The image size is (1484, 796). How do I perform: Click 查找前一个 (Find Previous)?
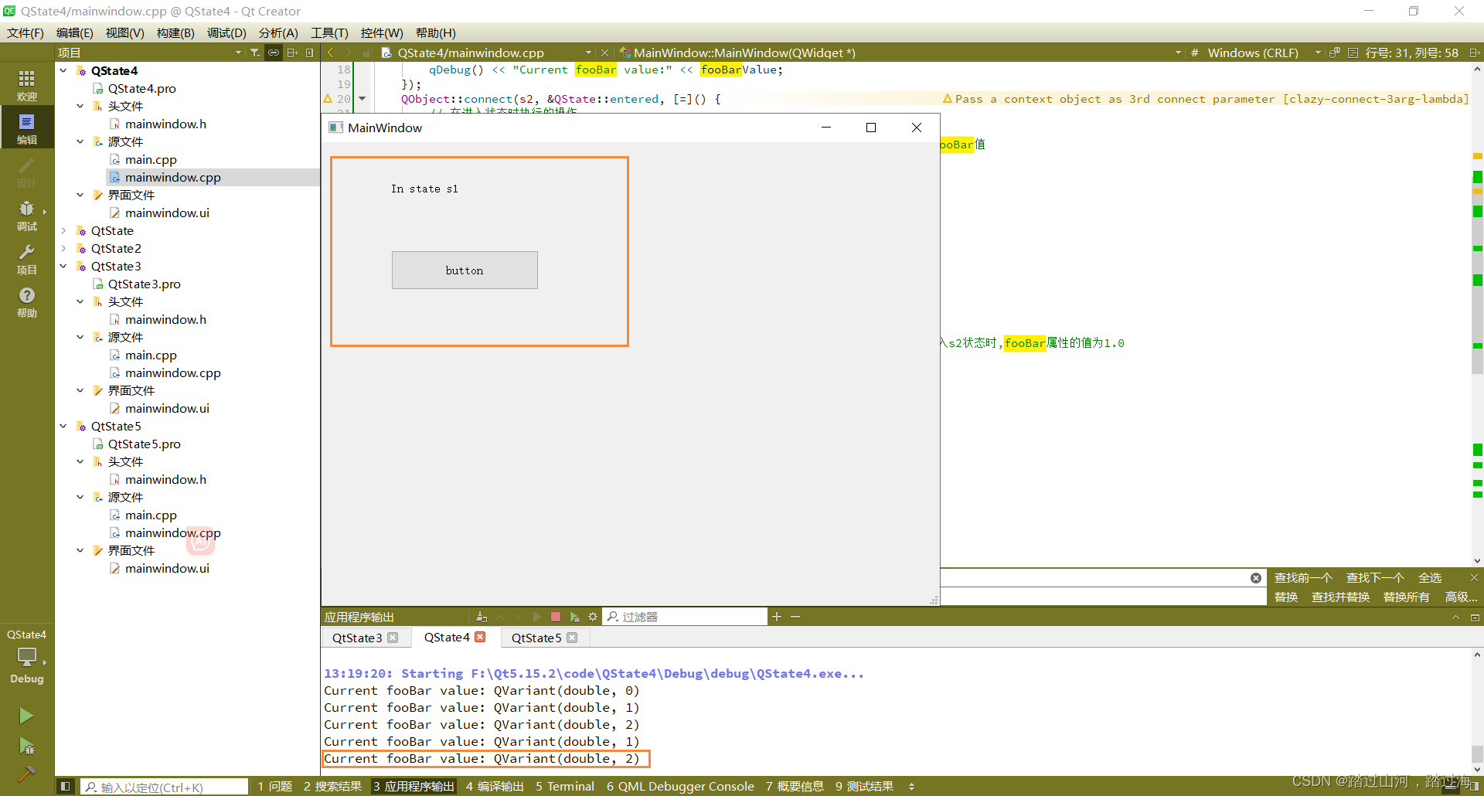(x=1303, y=578)
